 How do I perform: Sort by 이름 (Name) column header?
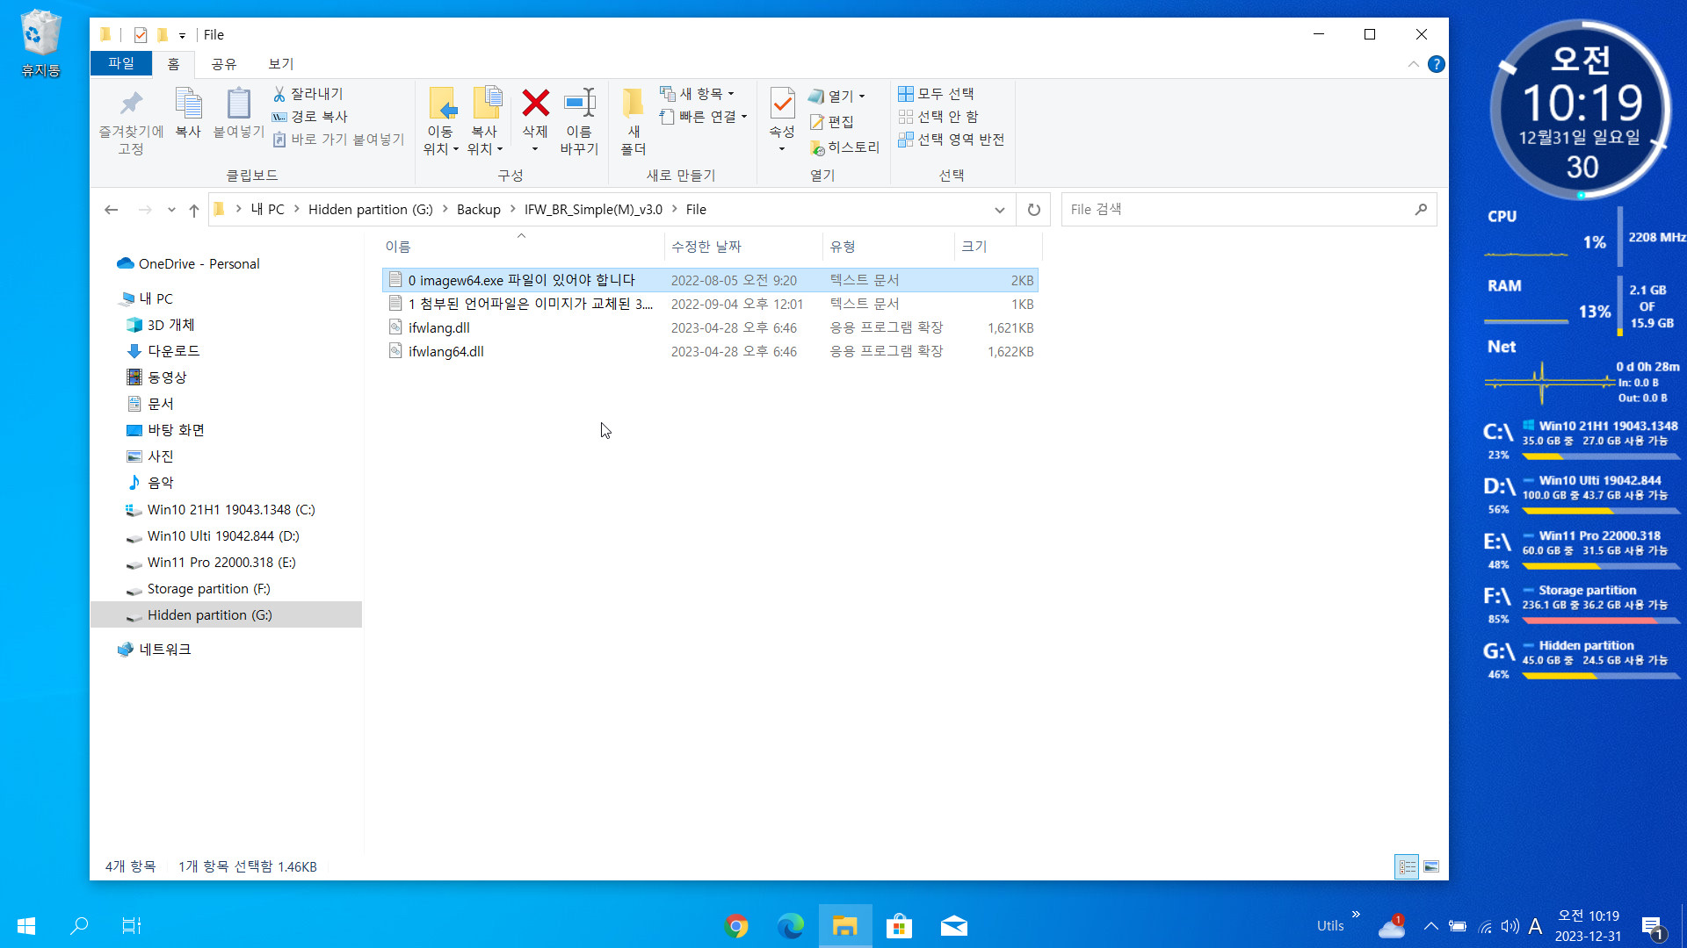pos(522,247)
